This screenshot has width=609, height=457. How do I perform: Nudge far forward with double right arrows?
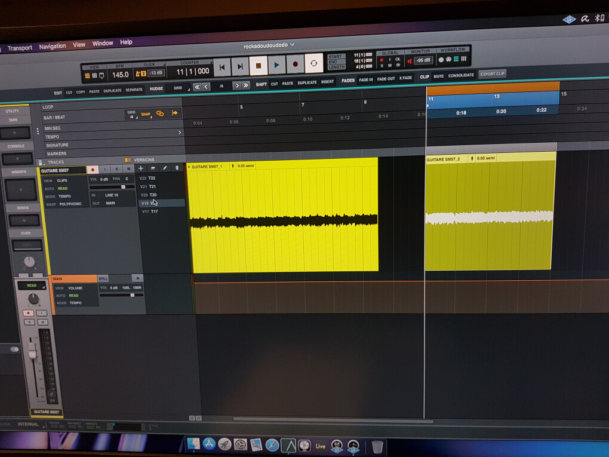(246, 85)
